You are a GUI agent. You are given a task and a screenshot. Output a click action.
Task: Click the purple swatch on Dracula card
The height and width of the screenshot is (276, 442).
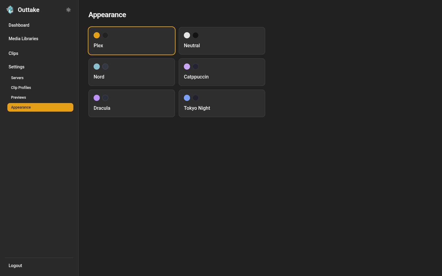pos(97,98)
